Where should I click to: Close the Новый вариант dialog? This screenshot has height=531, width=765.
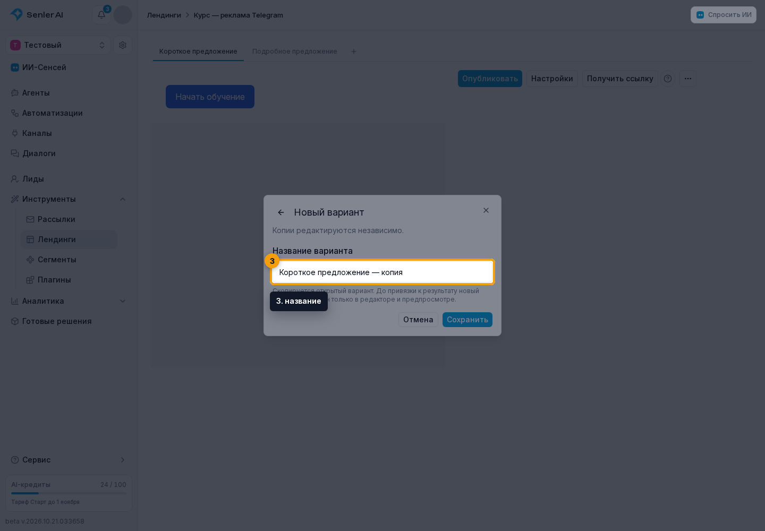[486, 210]
